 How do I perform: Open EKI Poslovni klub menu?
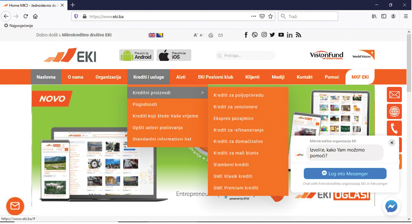[216, 77]
